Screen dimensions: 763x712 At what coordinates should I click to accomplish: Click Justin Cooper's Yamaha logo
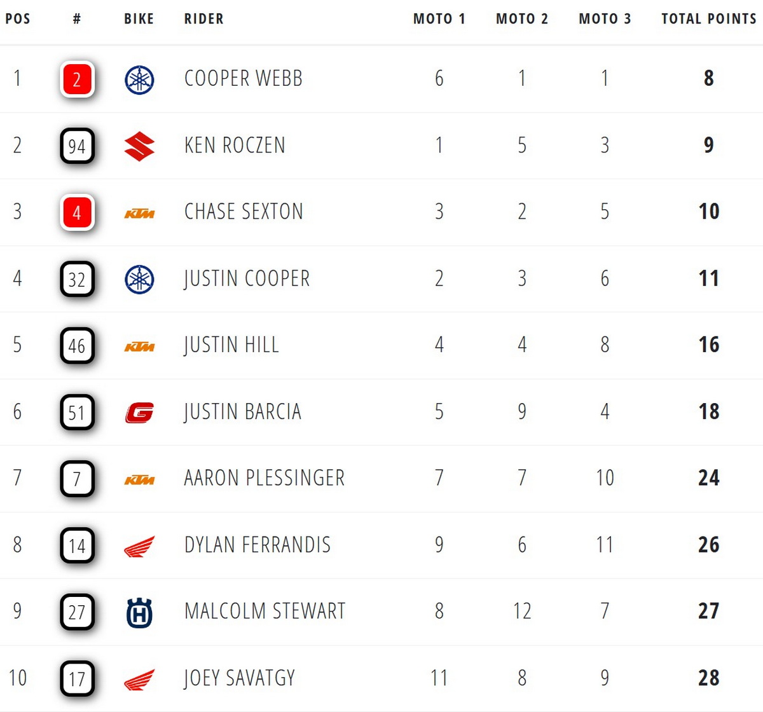point(139,279)
